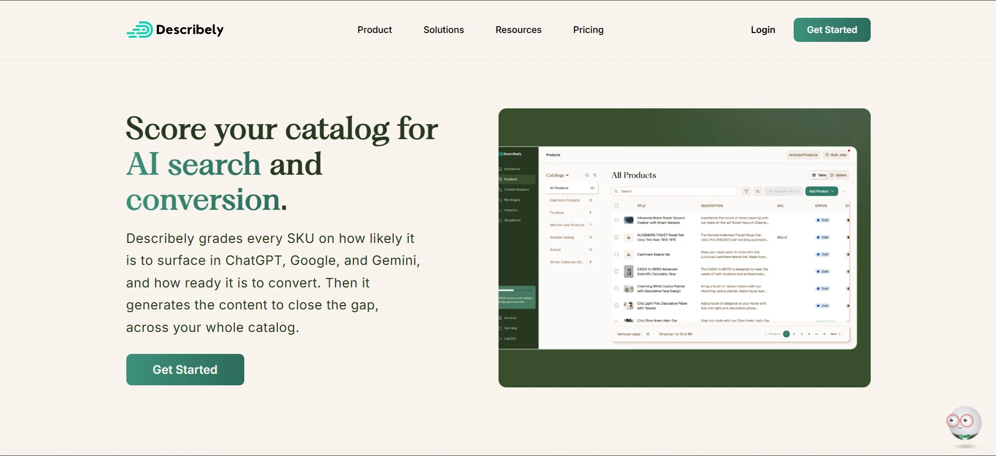Select the CASIO fx-991EX calculator row checkbox

click(616, 271)
